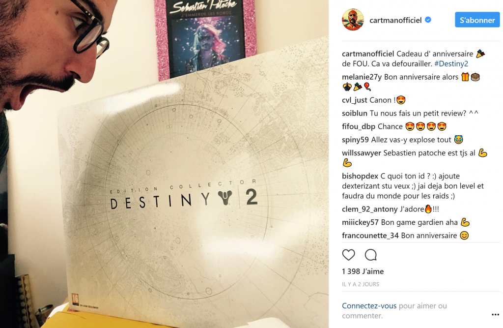Open cartmanofficiel profile avatar
The height and width of the screenshot is (328, 503).
pyautogui.click(x=353, y=20)
